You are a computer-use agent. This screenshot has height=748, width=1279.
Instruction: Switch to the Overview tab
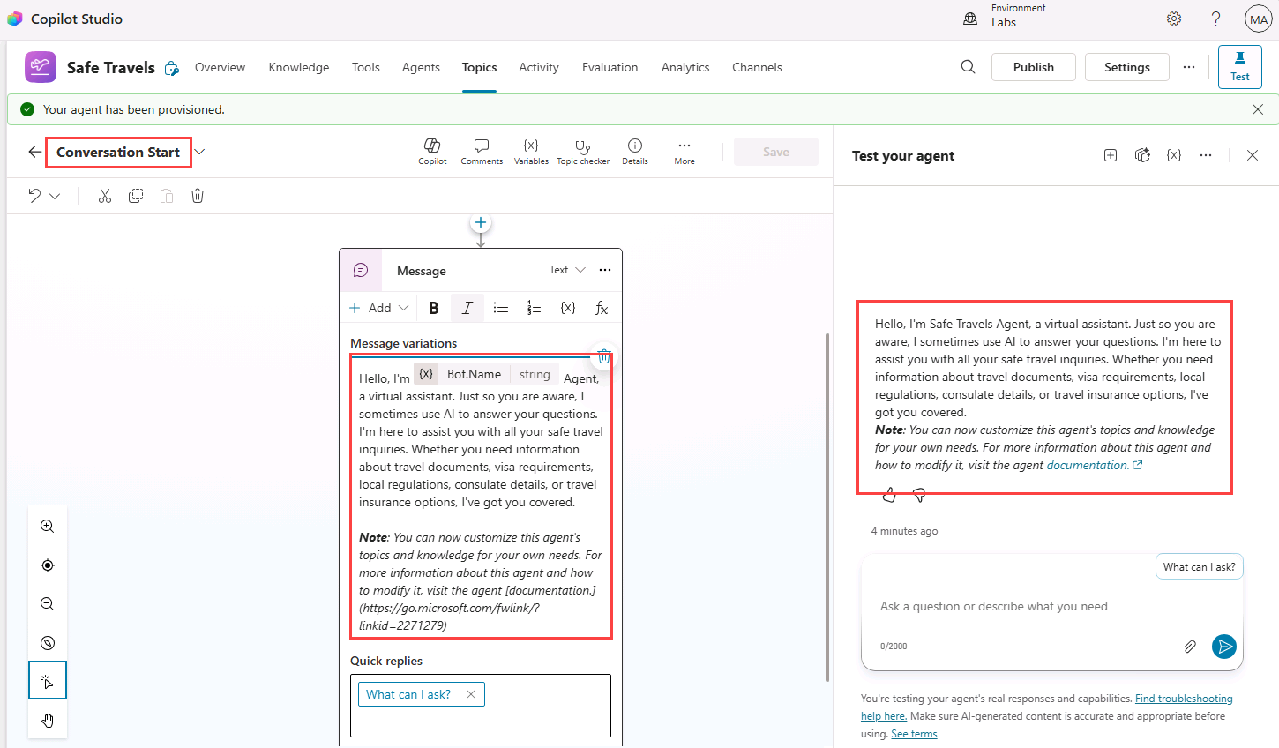click(220, 67)
